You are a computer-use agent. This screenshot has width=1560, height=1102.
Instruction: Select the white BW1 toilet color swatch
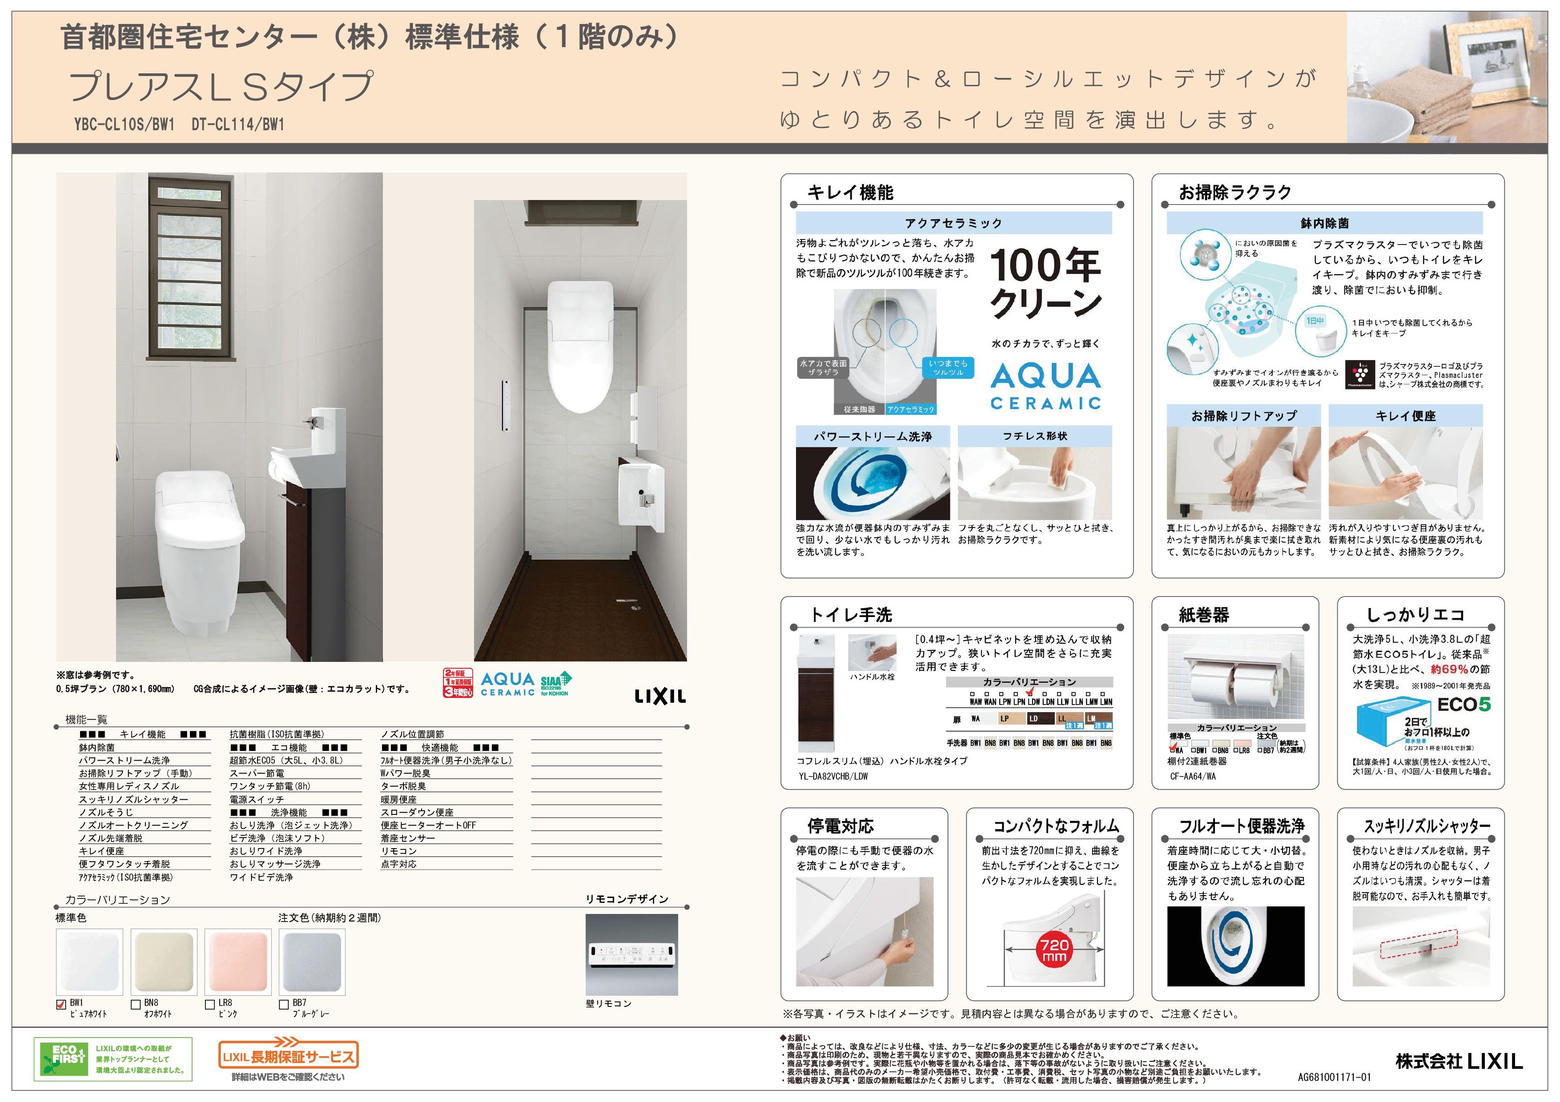(x=90, y=962)
